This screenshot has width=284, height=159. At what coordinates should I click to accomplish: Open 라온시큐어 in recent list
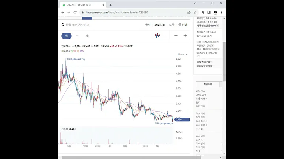(202, 98)
